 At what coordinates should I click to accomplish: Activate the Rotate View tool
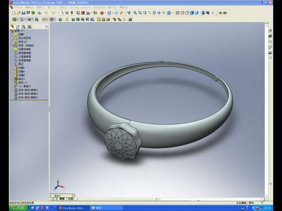tap(154, 13)
